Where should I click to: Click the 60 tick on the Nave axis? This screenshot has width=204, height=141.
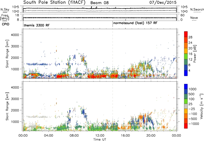point(182,15)
